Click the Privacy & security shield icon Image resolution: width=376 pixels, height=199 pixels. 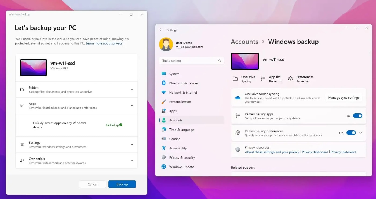tap(164, 157)
